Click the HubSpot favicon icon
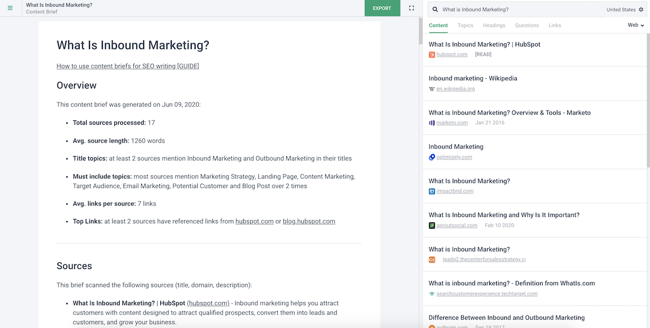Screen dimensions: 650x328 click(x=432, y=55)
